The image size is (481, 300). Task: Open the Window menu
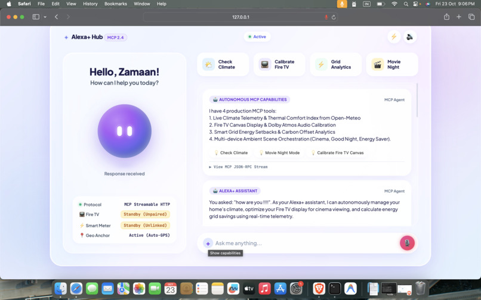point(141,4)
